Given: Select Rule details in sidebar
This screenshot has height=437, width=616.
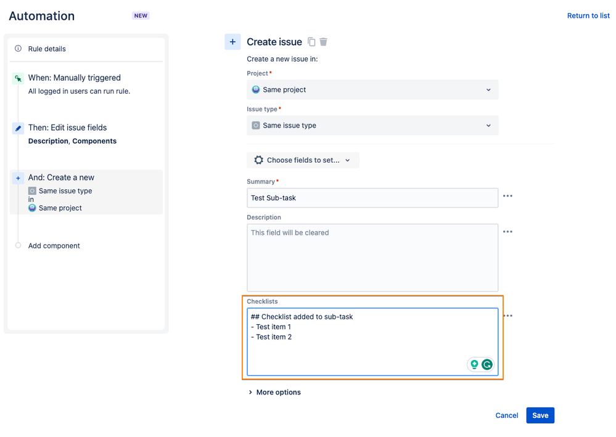Looking at the screenshot, I should 47,49.
